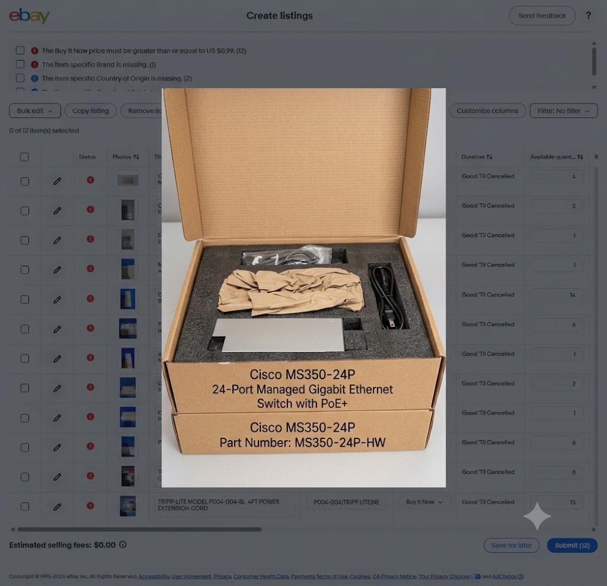Click the partially hidden Remove listing button
The width and height of the screenshot is (607, 586).
tap(142, 111)
